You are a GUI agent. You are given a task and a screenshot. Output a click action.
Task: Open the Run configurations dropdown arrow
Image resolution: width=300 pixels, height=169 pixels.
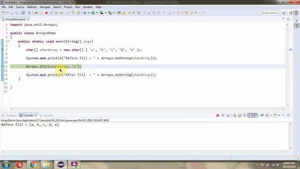(x=97, y=13)
